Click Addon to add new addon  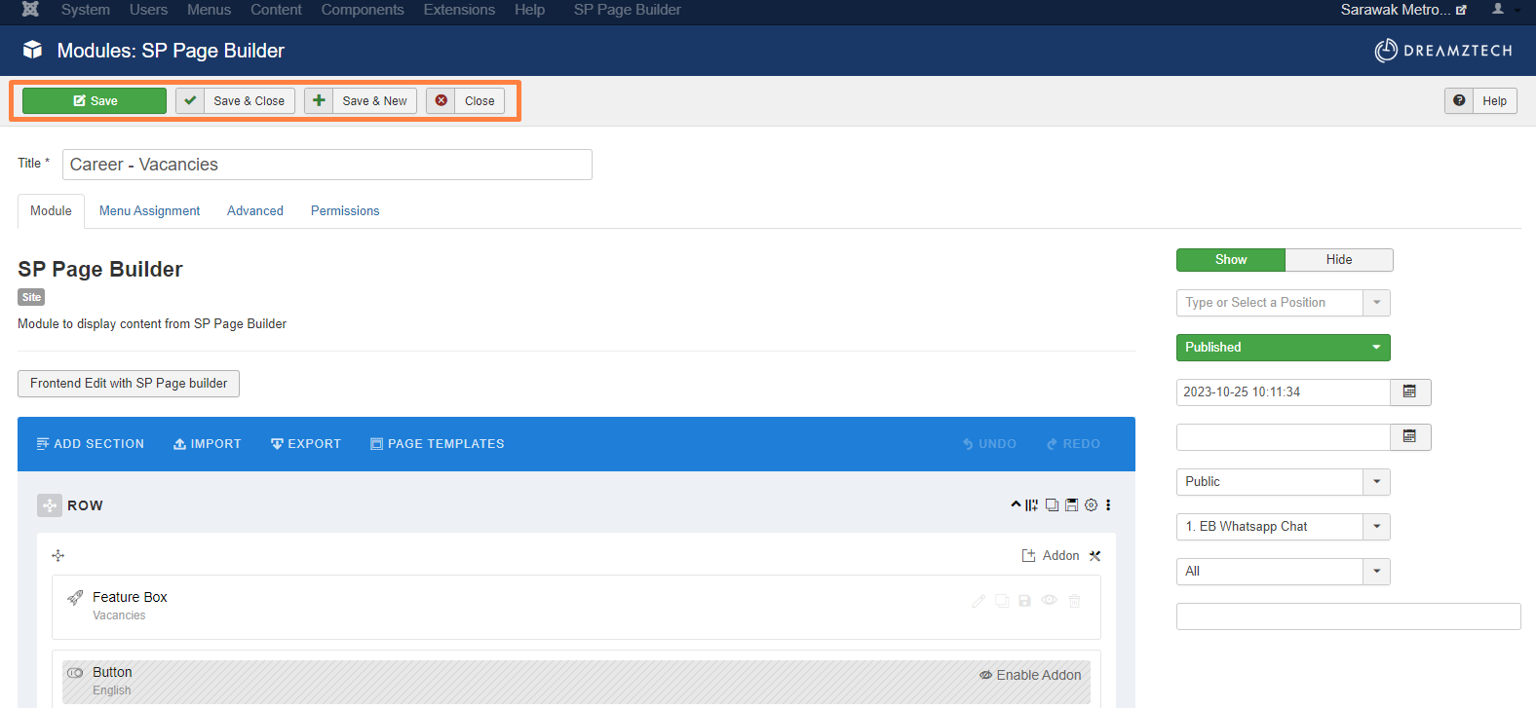(x=1050, y=556)
